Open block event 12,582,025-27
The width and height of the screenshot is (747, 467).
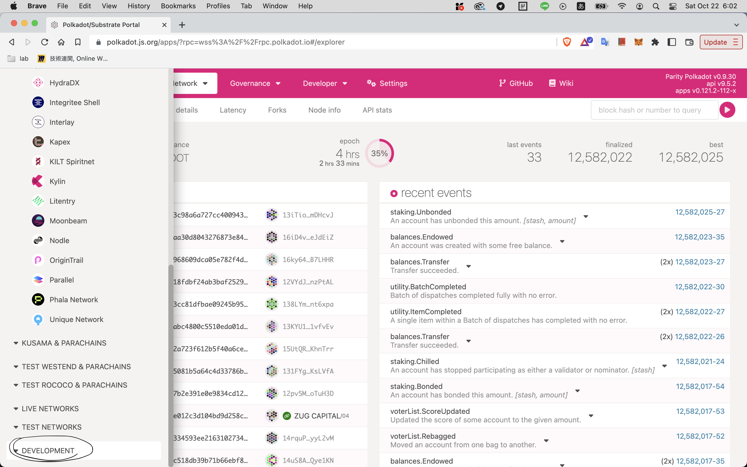pos(700,212)
